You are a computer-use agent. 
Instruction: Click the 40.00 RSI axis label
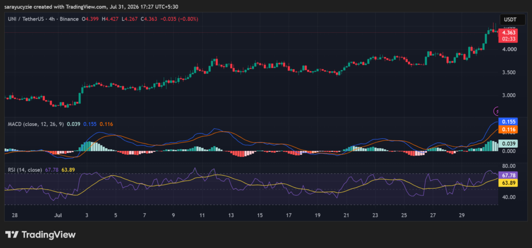pos(509,197)
